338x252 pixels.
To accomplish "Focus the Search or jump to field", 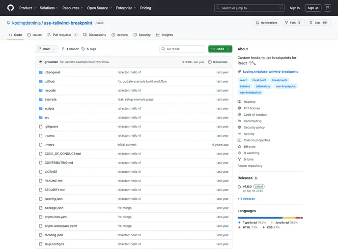I will pyautogui.click(x=249, y=8).
